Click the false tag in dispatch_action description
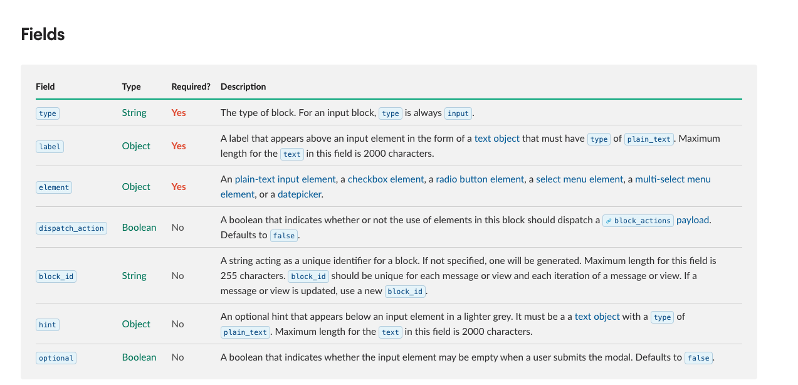The image size is (798, 385). 284,236
